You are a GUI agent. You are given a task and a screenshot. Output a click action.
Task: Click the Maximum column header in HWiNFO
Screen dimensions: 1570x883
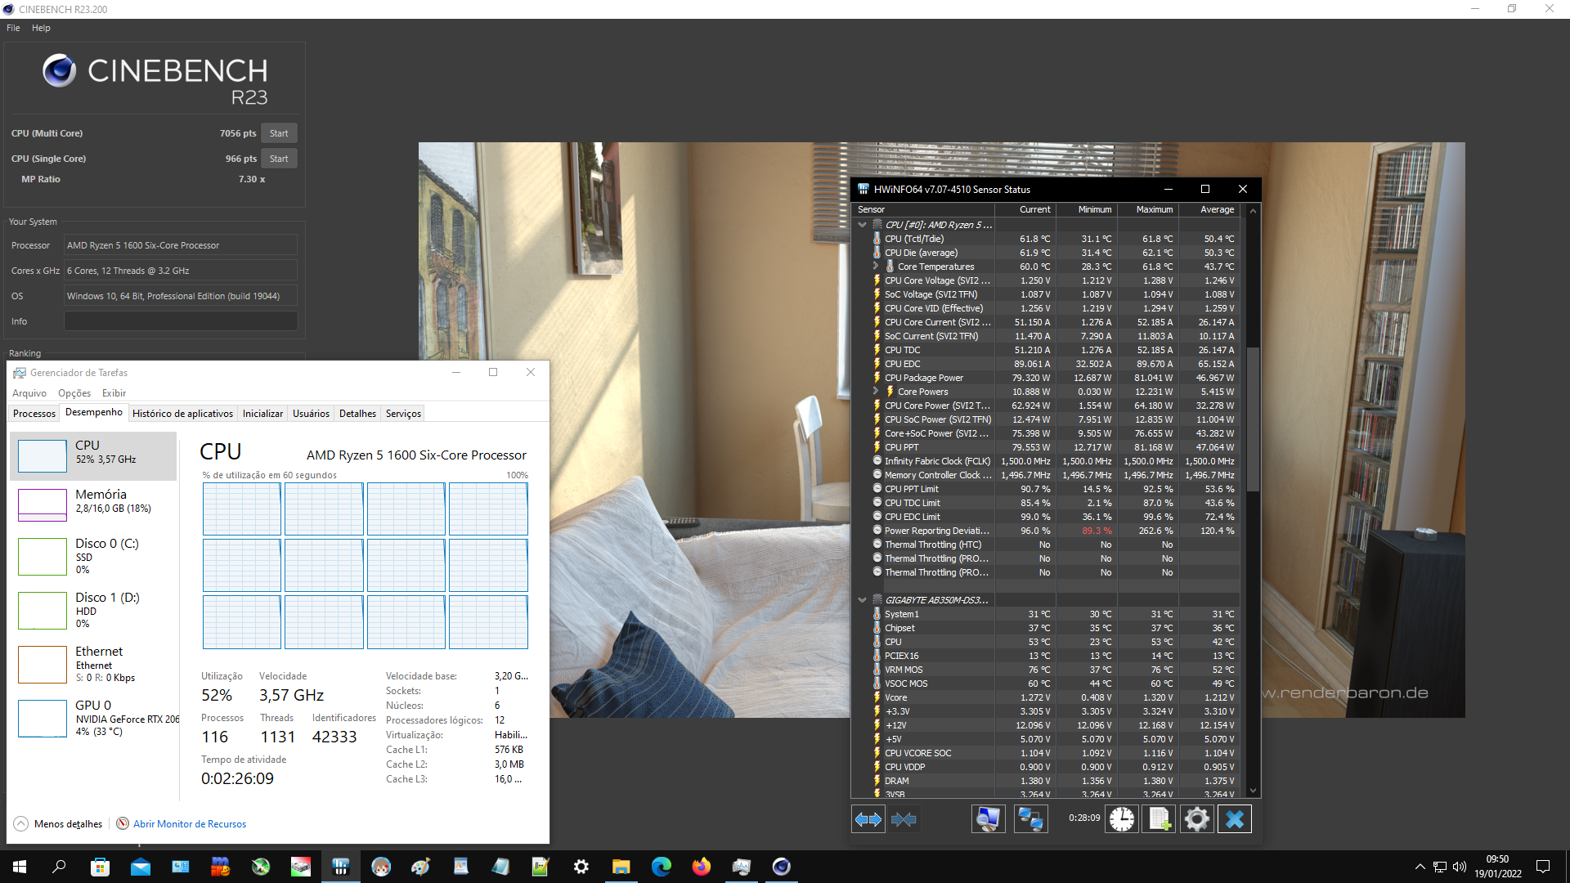coord(1148,210)
